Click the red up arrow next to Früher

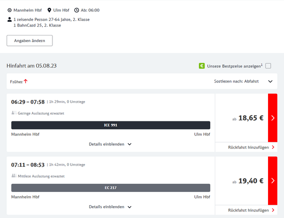click(x=26, y=82)
